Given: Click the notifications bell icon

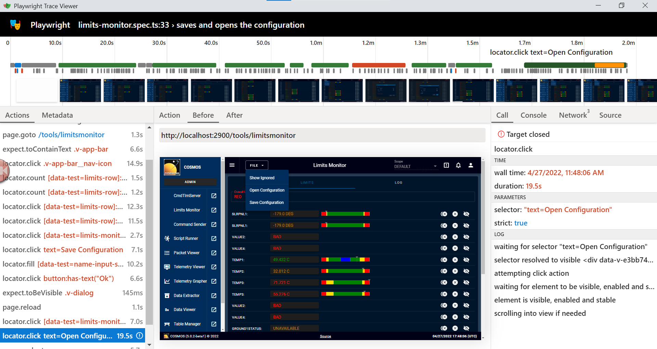Looking at the screenshot, I should click(459, 165).
